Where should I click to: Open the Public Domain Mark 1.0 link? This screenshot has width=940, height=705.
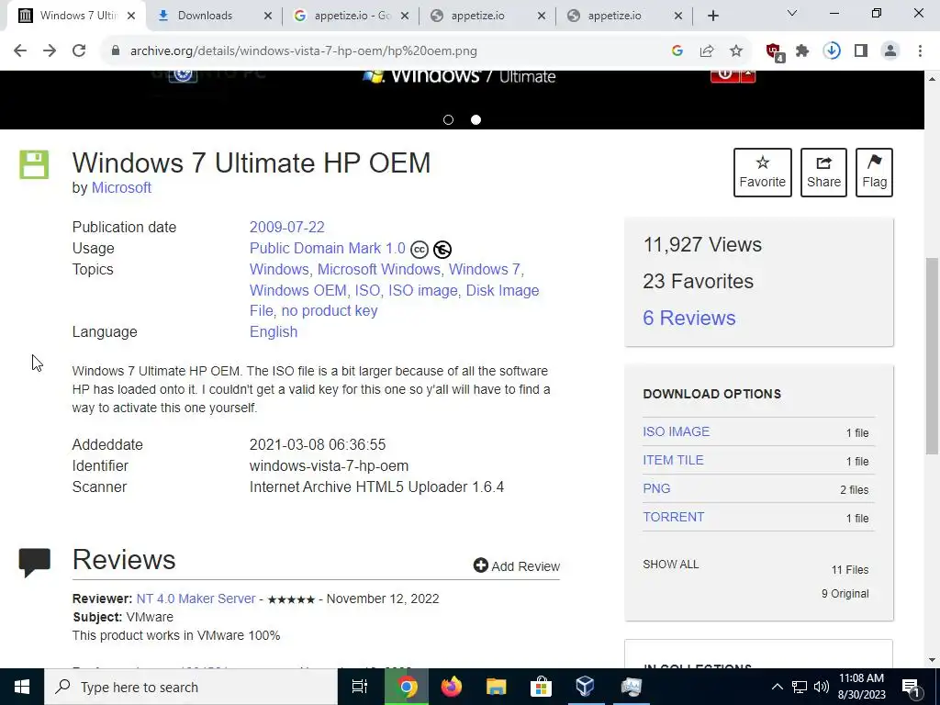pyautogui.click(x=328, y=248)
